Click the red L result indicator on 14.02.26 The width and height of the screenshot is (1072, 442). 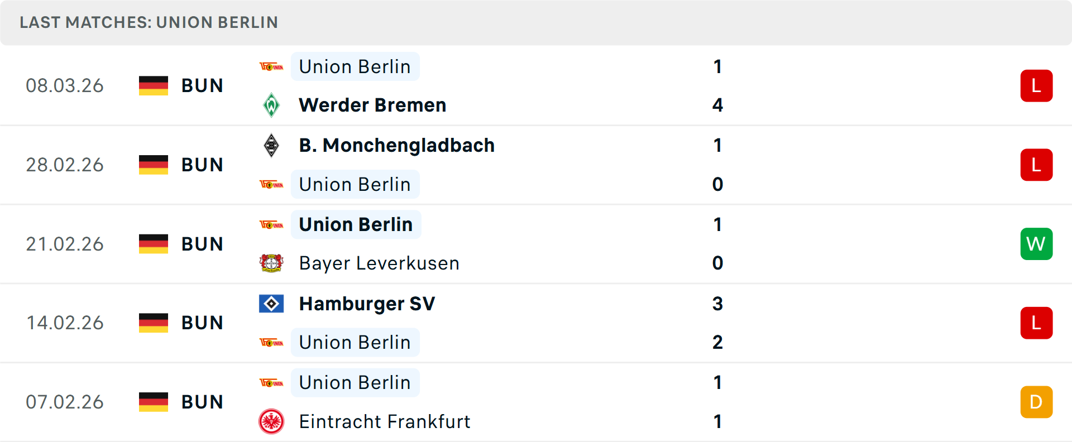coord(1036,323)
